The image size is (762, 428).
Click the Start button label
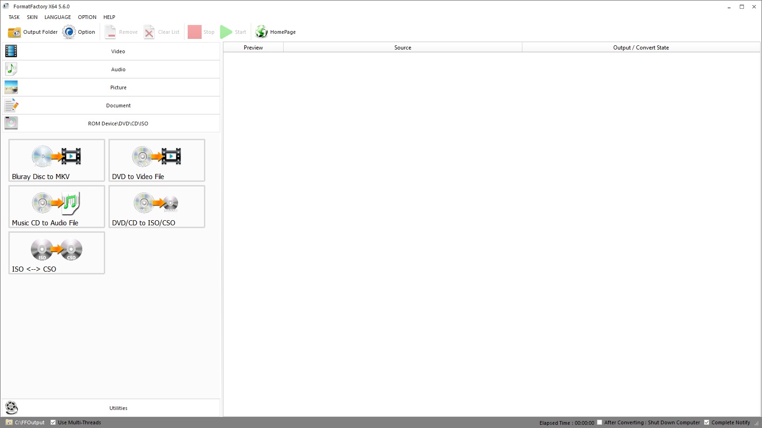(x=241, y=32)
